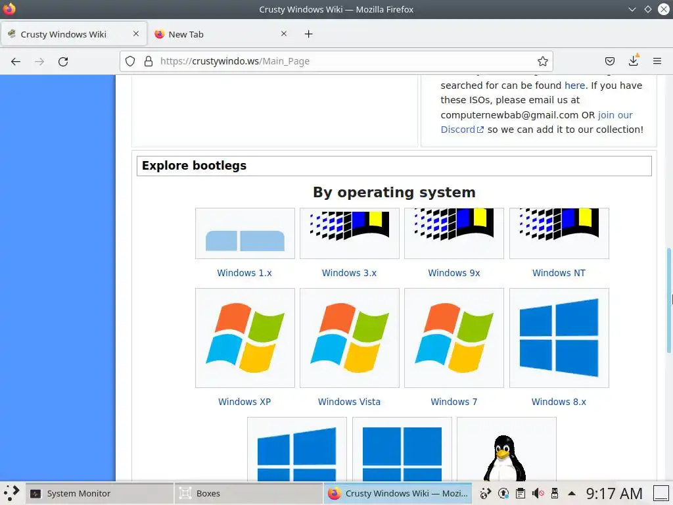The height and width of the screenshot is (505, 673).
Task: Click the flat blue Windows 11 logo thumbnail
Action: [402, 450]
